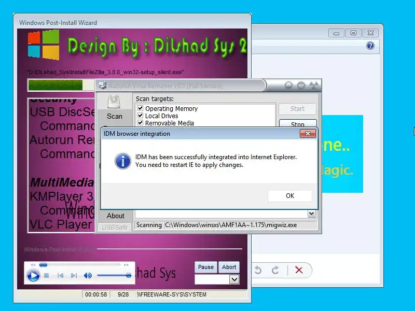Screen dimensions: 415x311
Task: Click the previous track button in media player
Action: 60,276
